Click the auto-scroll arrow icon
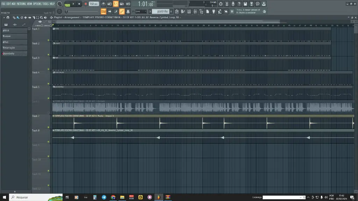Image resolution: width=358 pixels, height=201 pixels. [109, 12]
